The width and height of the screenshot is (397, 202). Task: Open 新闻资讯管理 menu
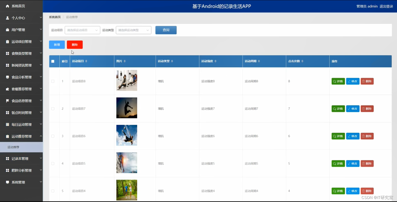coord(21,65)
